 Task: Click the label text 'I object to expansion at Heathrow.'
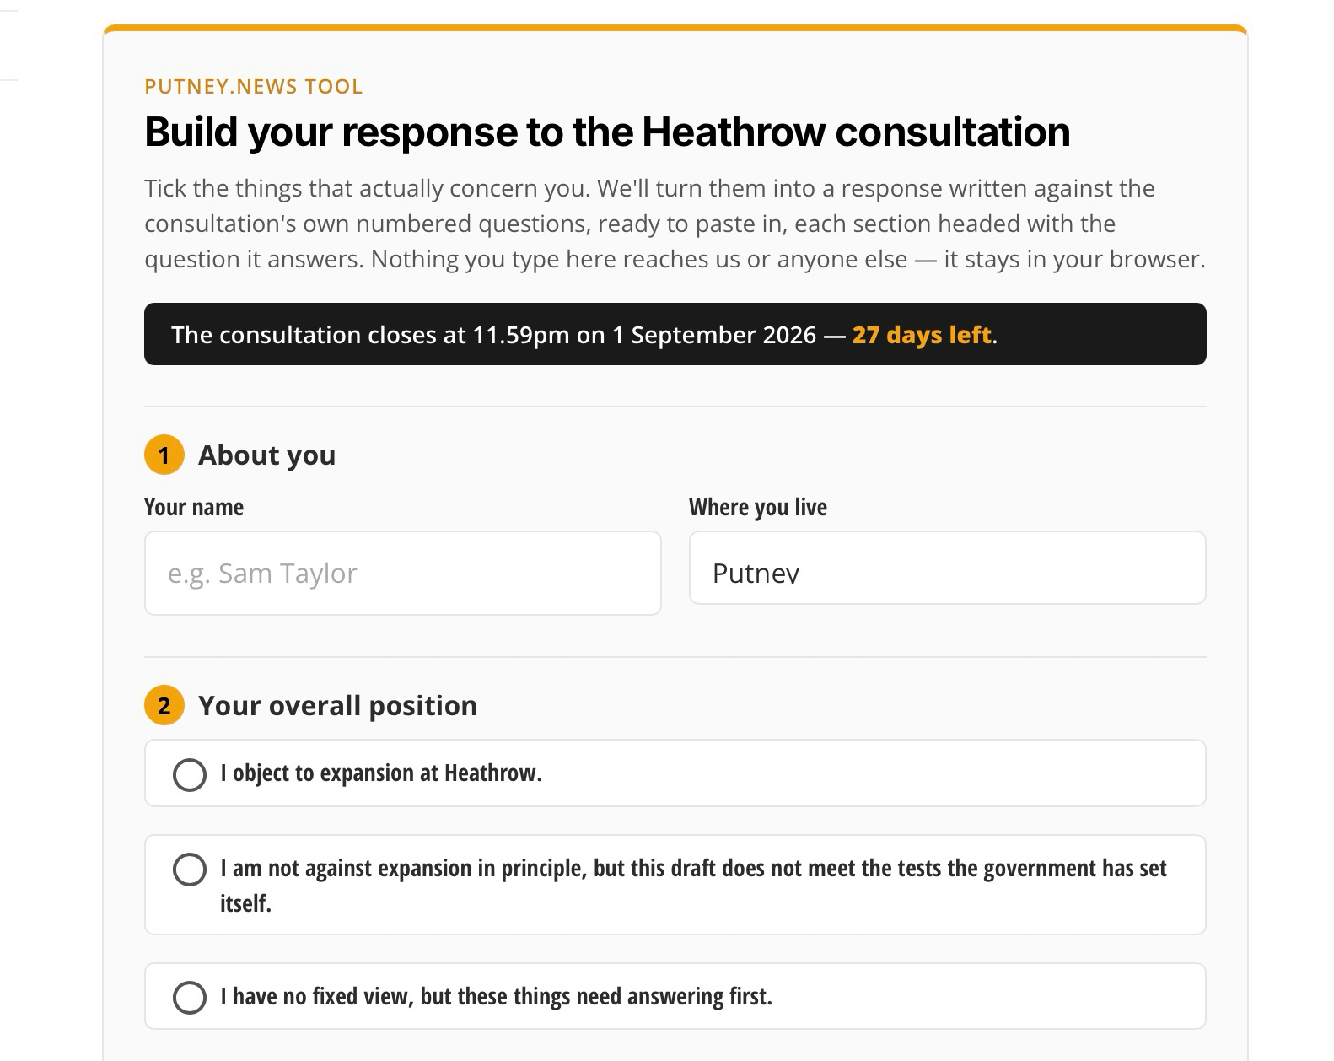(x=381, y=773)
